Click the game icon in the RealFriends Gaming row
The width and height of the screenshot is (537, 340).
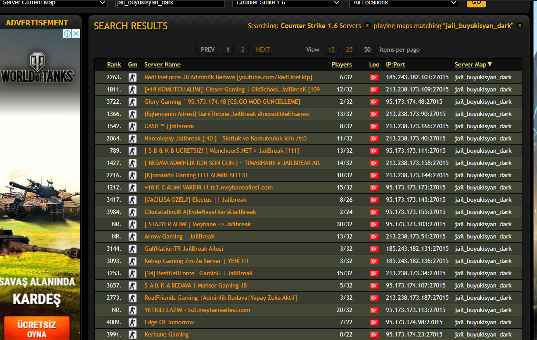point(132,298)
